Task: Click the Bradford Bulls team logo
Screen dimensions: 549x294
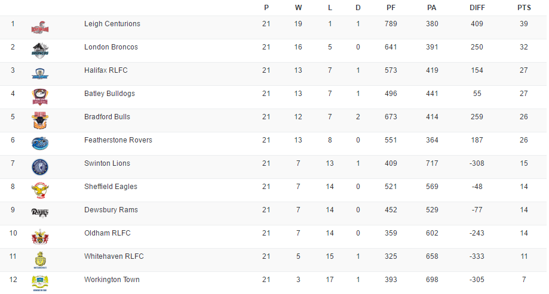Action: 40,120
